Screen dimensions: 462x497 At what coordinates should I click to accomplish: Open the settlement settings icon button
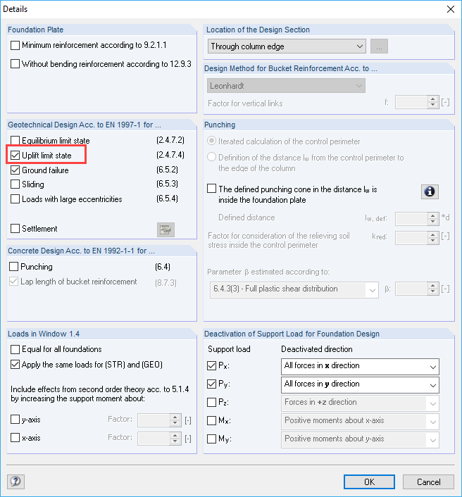click(166, 229)
